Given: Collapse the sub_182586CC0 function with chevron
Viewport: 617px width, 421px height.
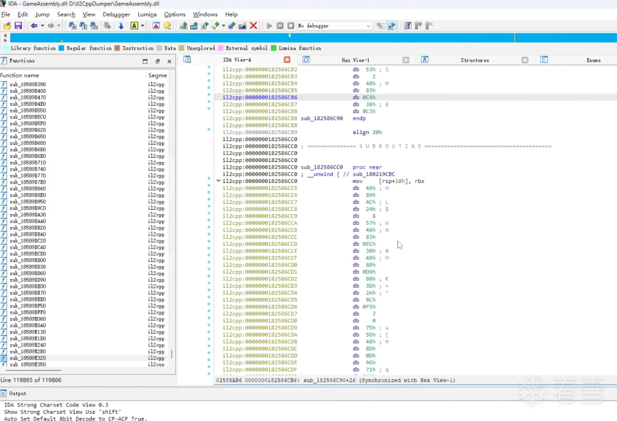Looking at the screenshot, I should 218,181.
